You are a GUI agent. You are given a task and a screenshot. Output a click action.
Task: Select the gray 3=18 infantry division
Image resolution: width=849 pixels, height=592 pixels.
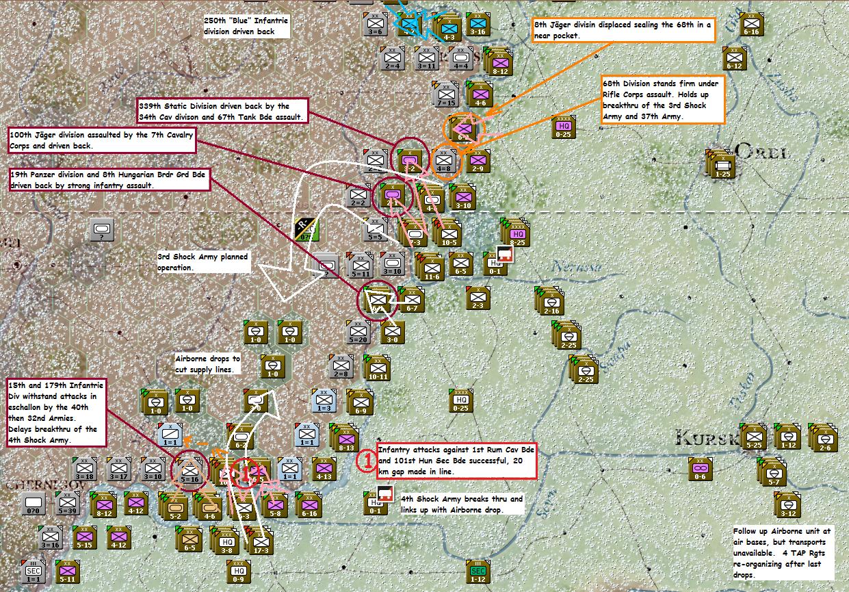tap(86, 469)
